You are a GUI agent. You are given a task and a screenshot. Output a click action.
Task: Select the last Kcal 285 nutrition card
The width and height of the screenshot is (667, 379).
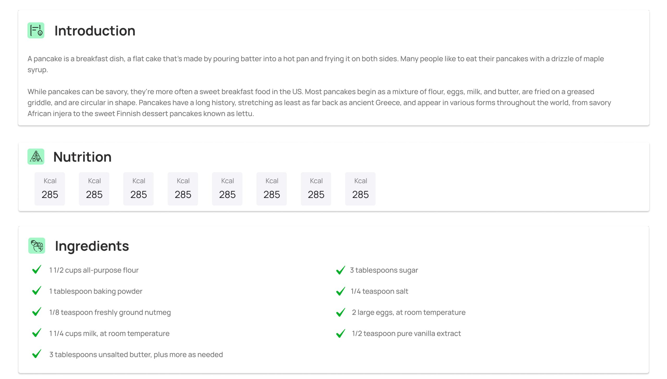(x=360, y=189)
